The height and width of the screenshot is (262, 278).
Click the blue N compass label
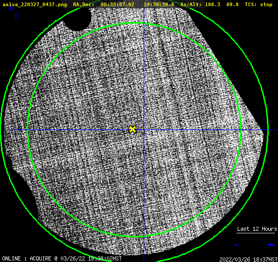tap(12, 9)
